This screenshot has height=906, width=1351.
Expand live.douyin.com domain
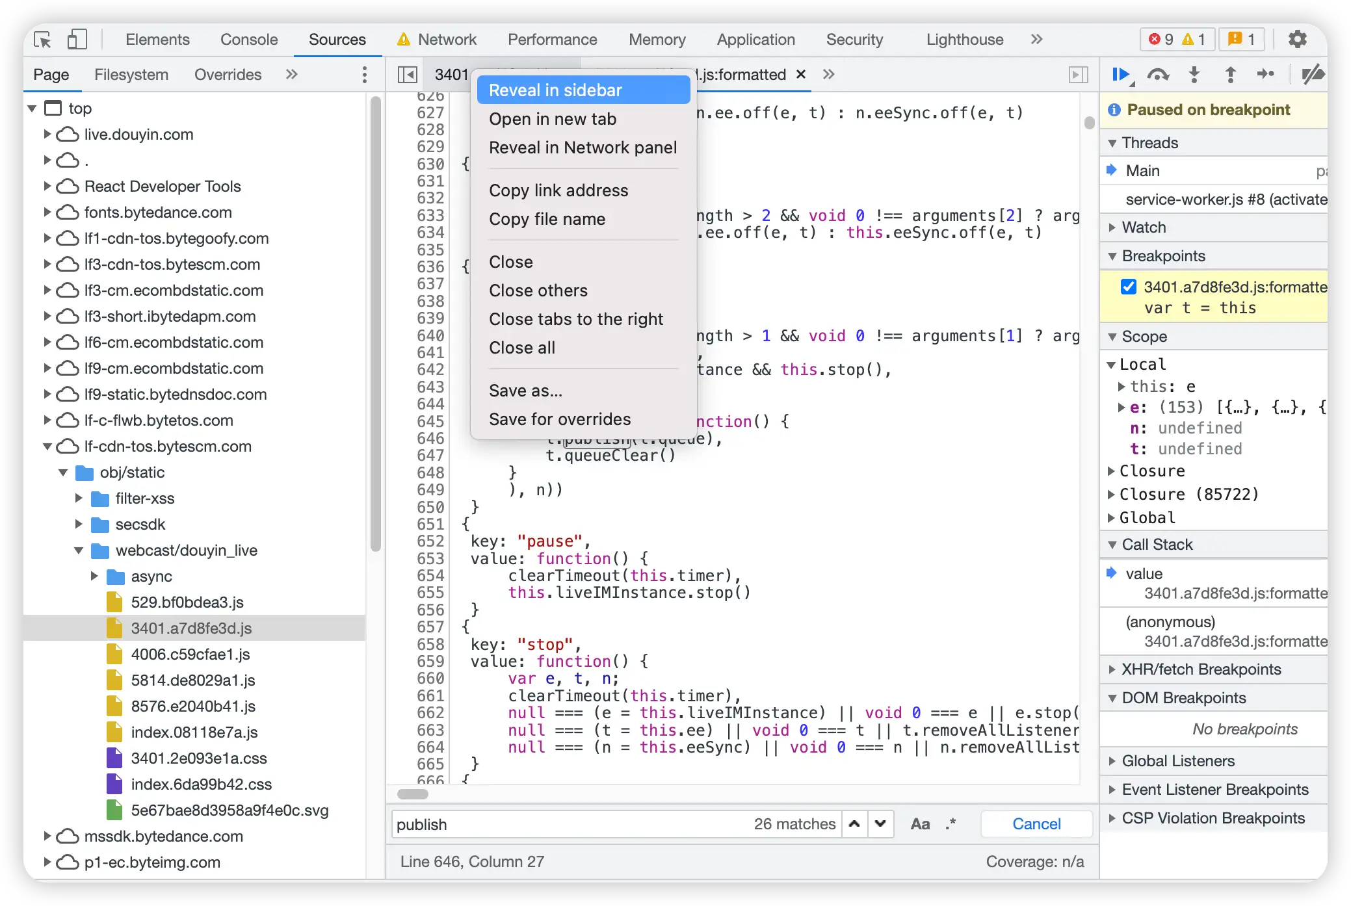click(47, 135)
